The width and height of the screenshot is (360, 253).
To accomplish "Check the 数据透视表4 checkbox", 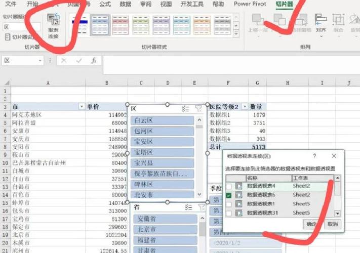I will (229, 186).
